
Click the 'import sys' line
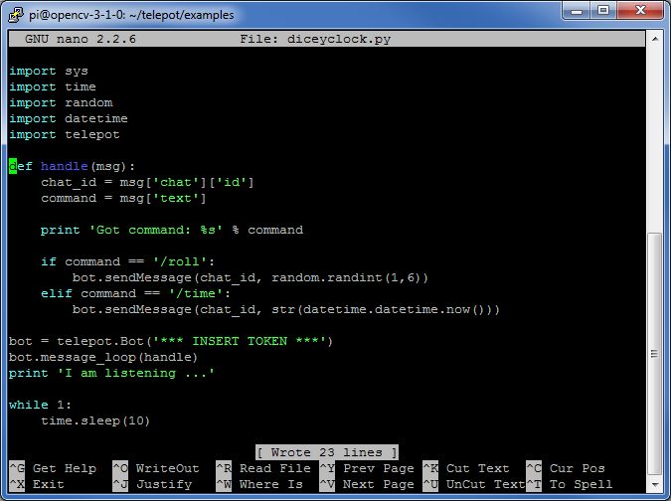(49, 71)
